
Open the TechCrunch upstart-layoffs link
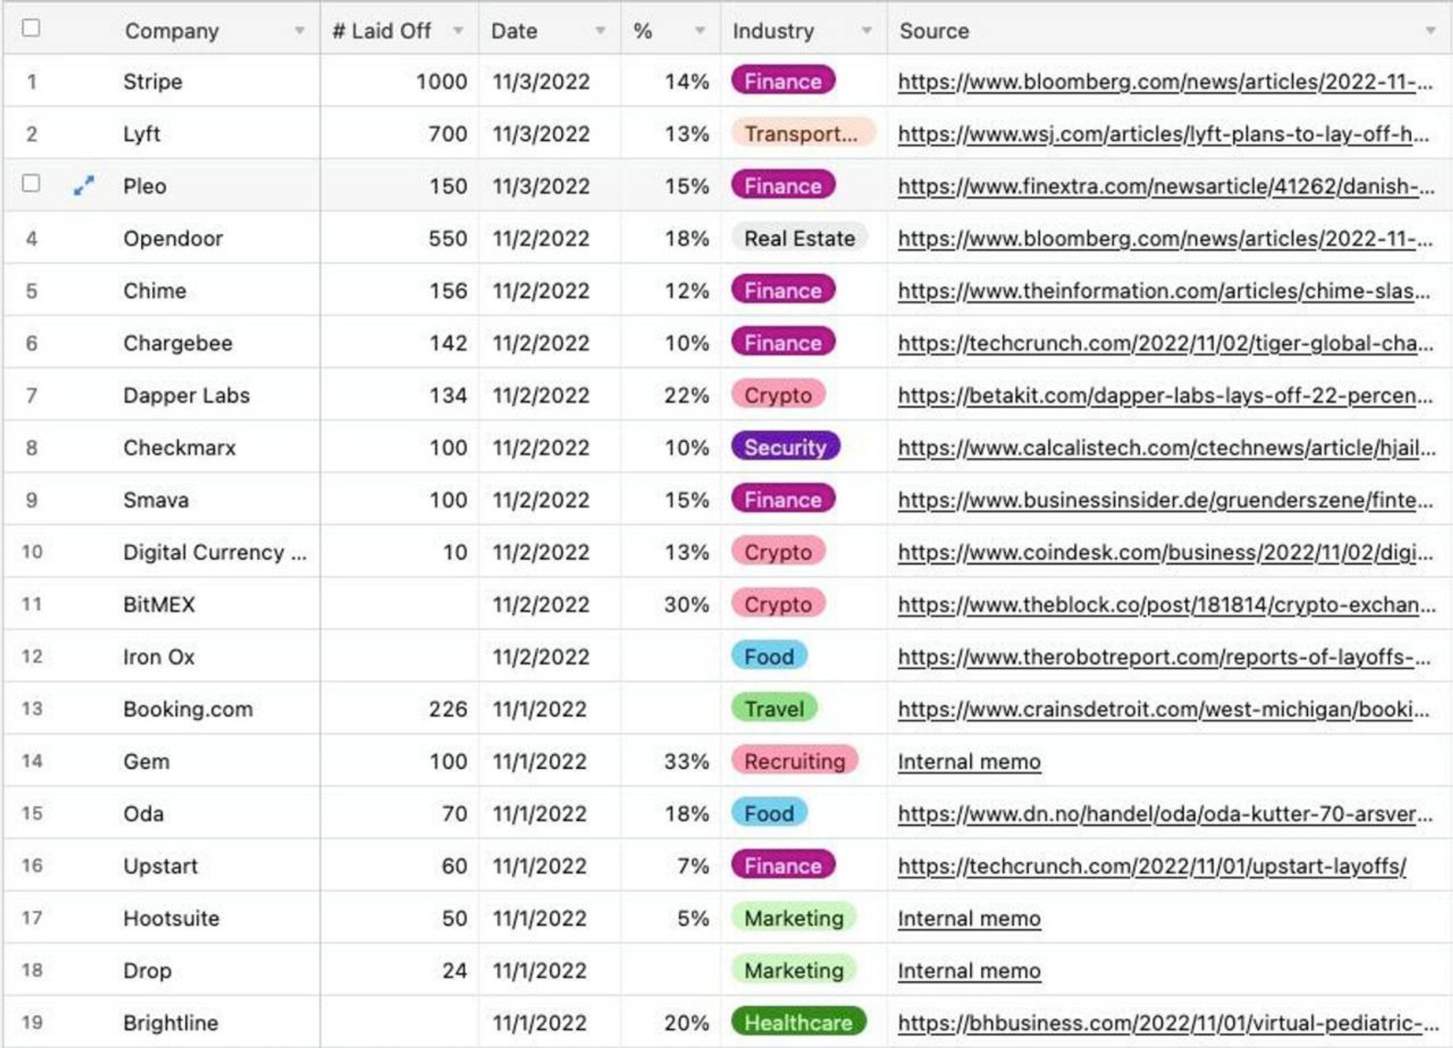tap(1151, 866)
